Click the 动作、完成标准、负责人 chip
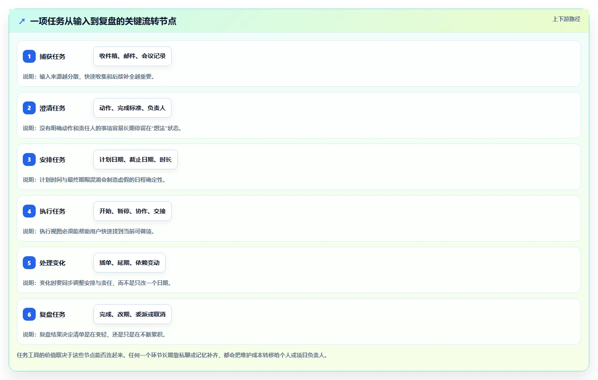Image resolution: width=598 pixels, height=380 pixels. tap(133, 108)
